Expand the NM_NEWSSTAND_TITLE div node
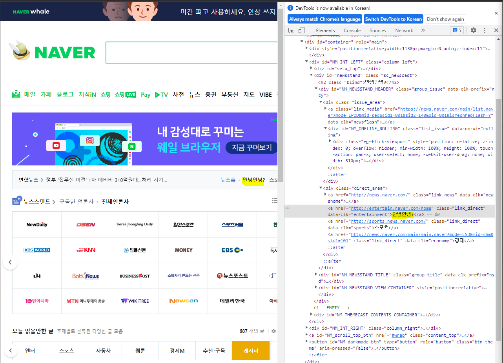Image resolution: width=503 pixels, height=363 pixels. pyautogui.click(x=316, y=275)
